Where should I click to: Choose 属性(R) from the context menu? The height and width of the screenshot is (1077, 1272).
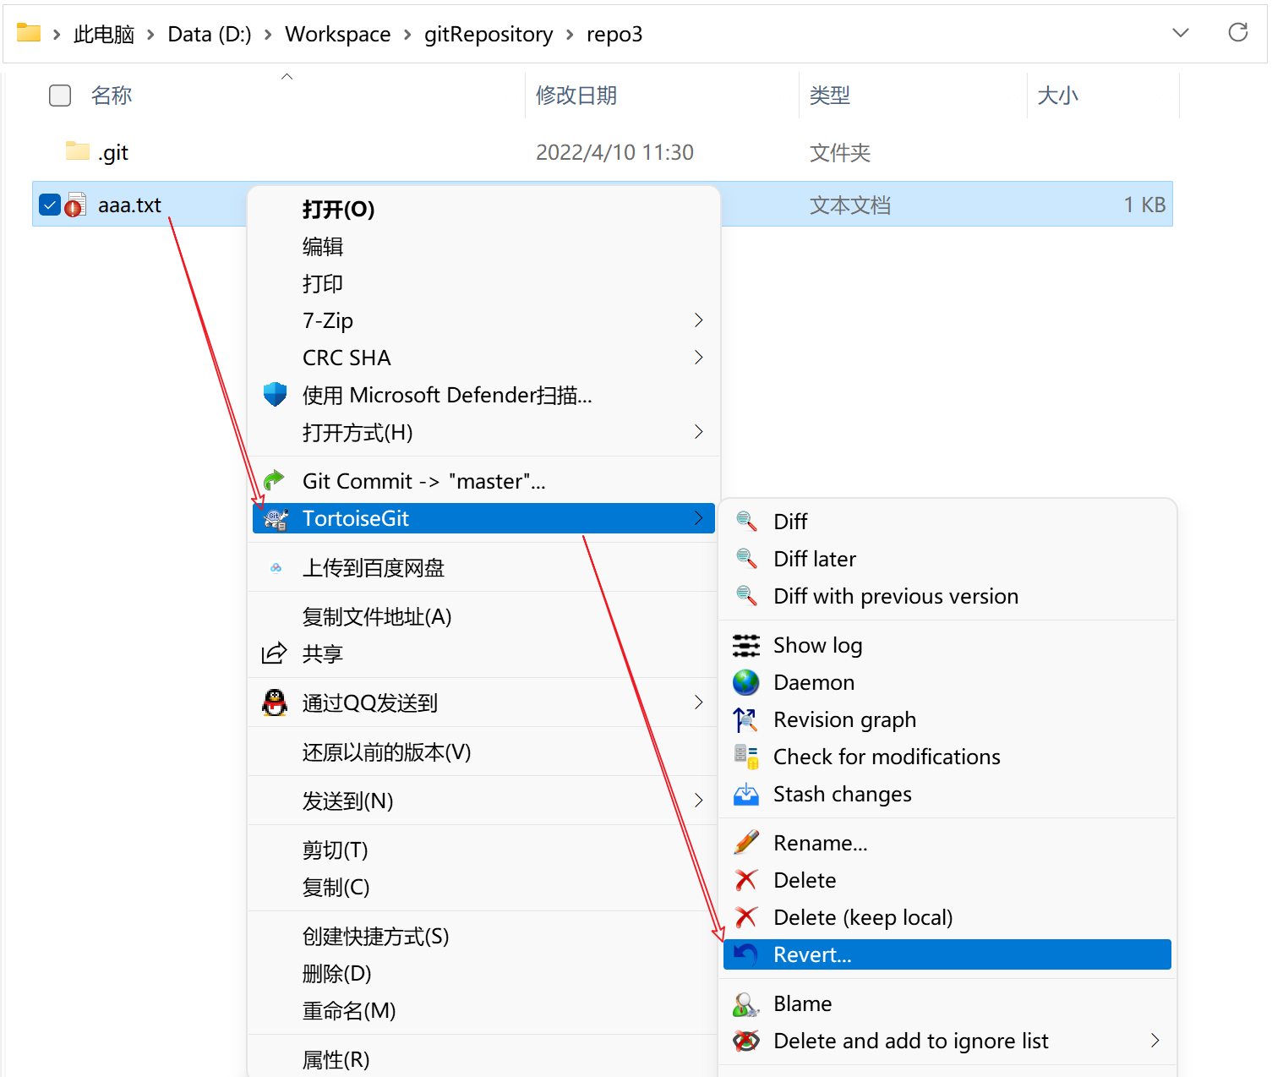[336, 1059]
